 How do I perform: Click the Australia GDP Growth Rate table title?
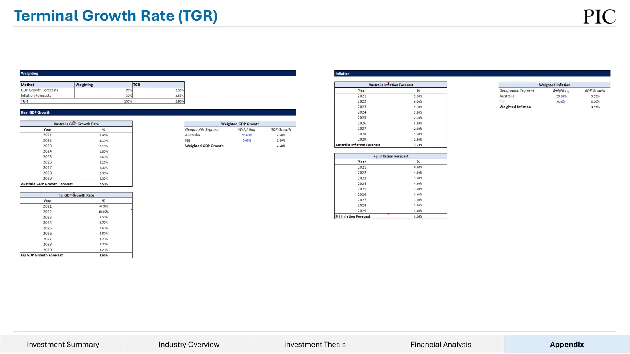(76, 124)
